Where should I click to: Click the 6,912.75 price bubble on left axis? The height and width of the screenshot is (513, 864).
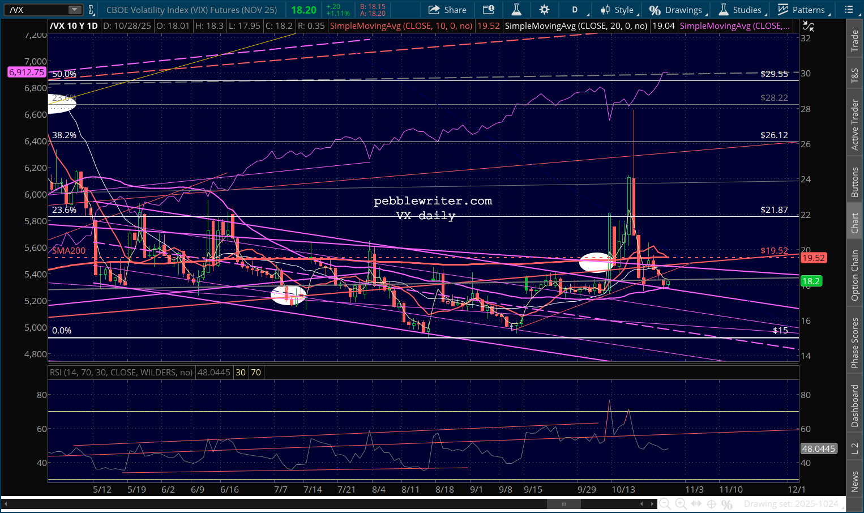pos(27,72)
